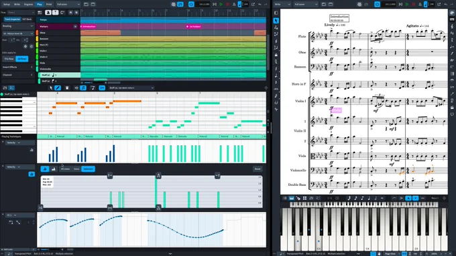Screen dimensions: 456x256
Task: Select This flow edit scope
Action: click(9, 59)
